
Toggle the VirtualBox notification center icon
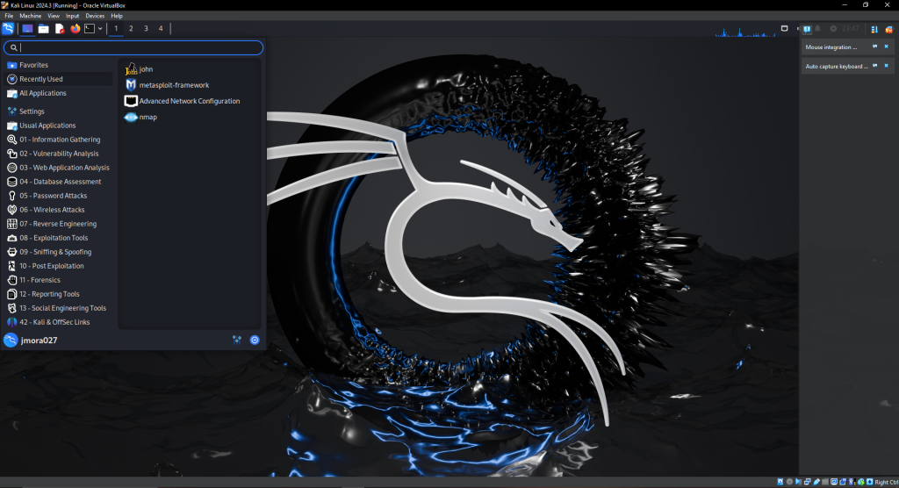(x=807, y=29)
